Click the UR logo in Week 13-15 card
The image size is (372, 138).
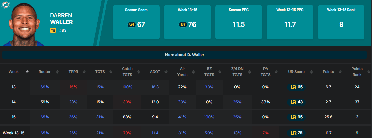point(183,24)
